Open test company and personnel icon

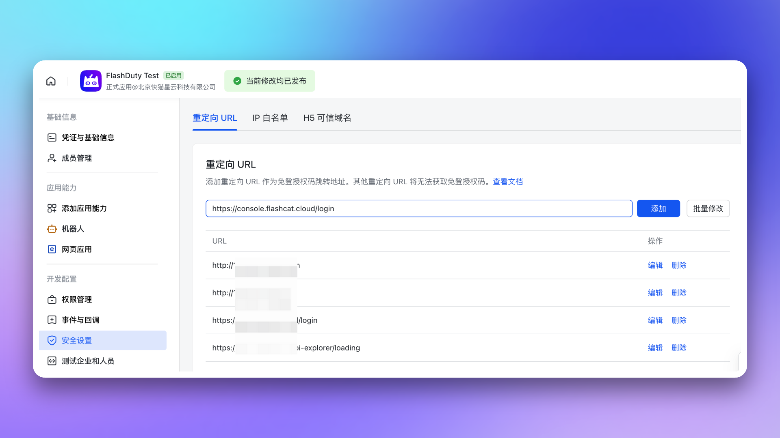point(52,361)
